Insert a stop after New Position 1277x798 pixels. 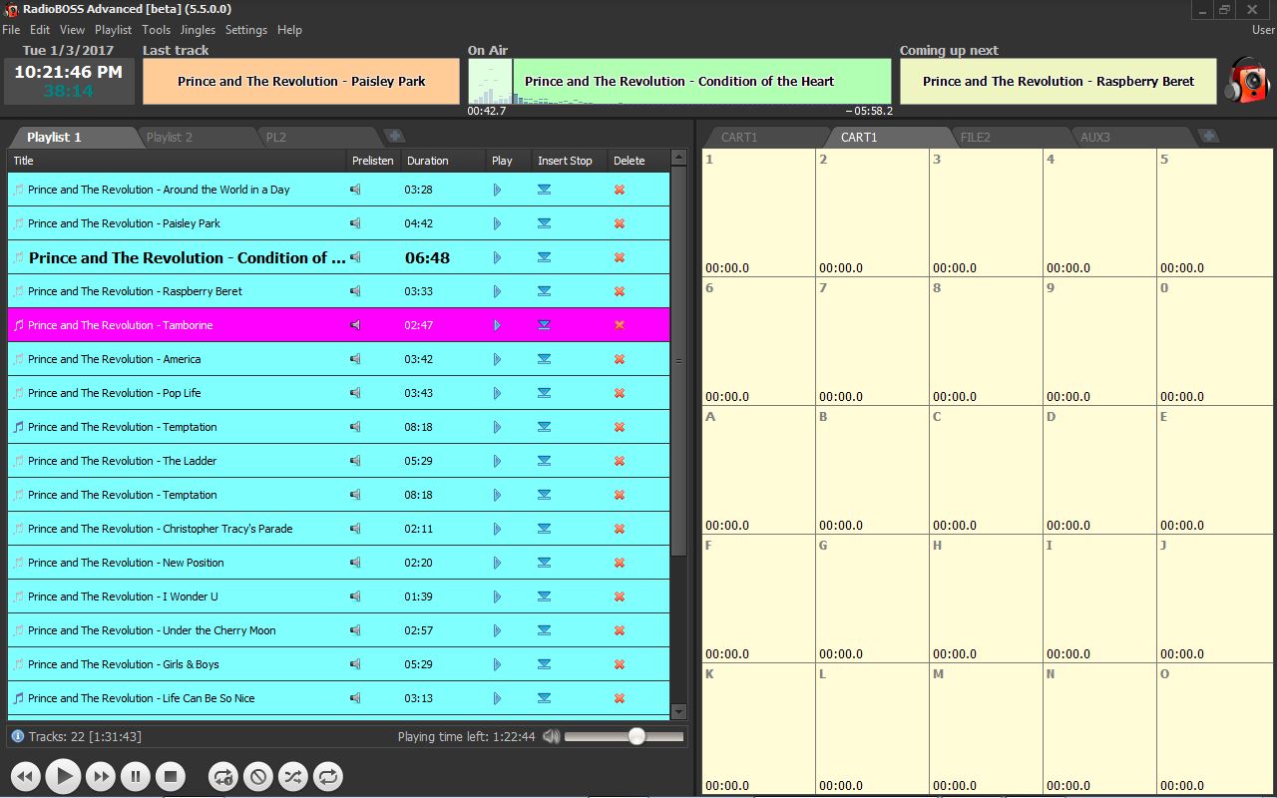544,563
